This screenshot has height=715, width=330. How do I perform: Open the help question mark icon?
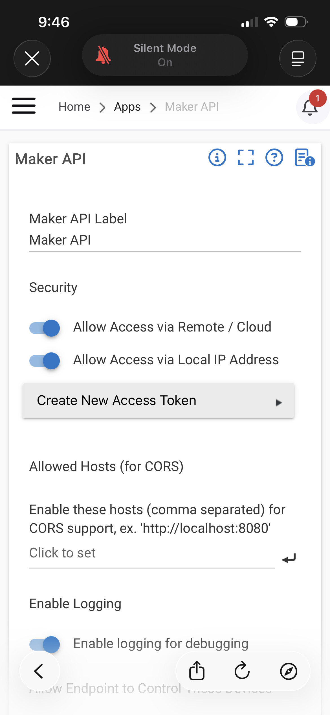274,157
